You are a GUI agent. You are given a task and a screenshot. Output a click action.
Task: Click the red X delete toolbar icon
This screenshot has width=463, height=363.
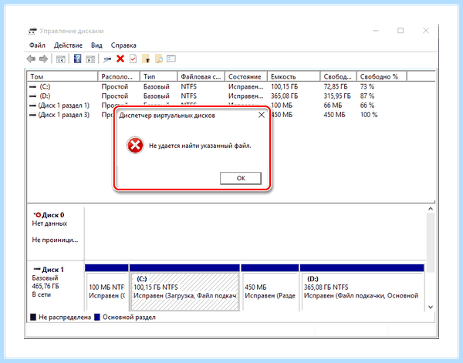[x=120, y=59]
